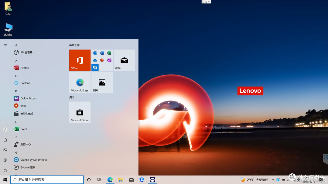Click the Skype icon in Office folder tile

(95, 67)
